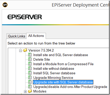This screenshot has height=95, width=110.
Task: Select Upgrade site with SQL Server database
Action: (x=63, y=82)
